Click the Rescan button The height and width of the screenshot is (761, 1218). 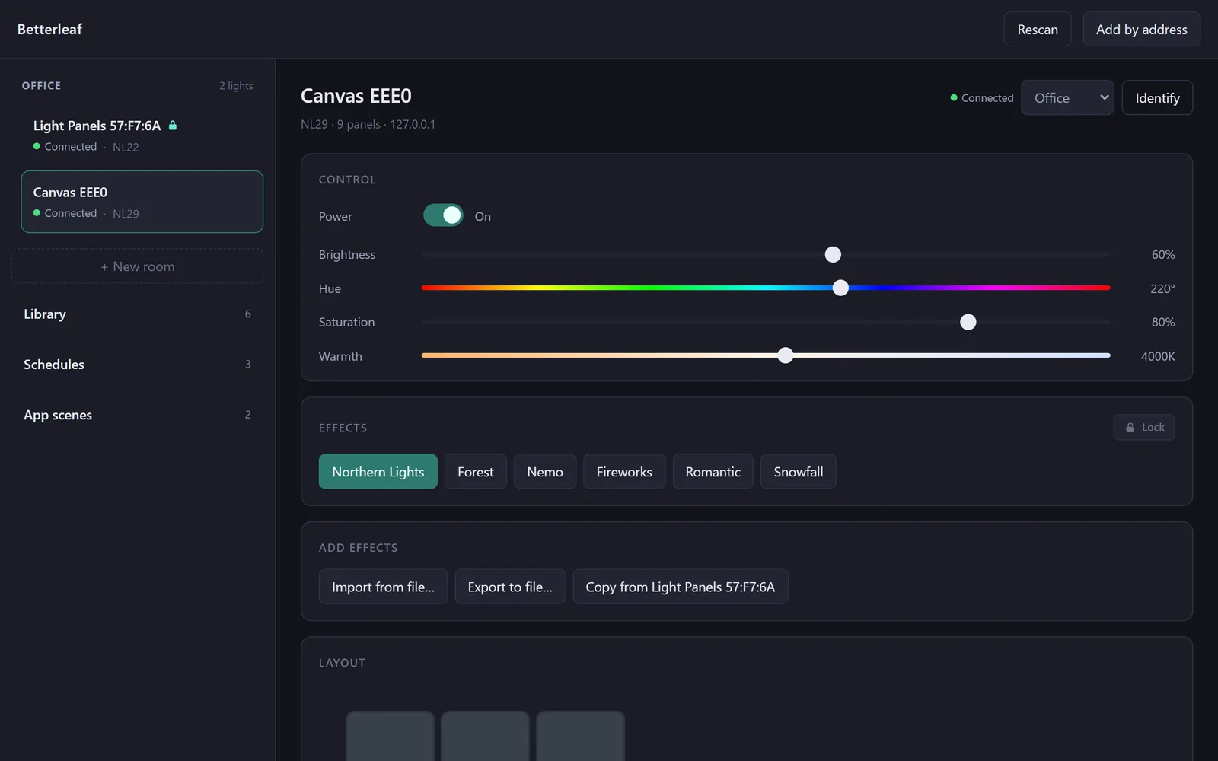[1038, 29]
